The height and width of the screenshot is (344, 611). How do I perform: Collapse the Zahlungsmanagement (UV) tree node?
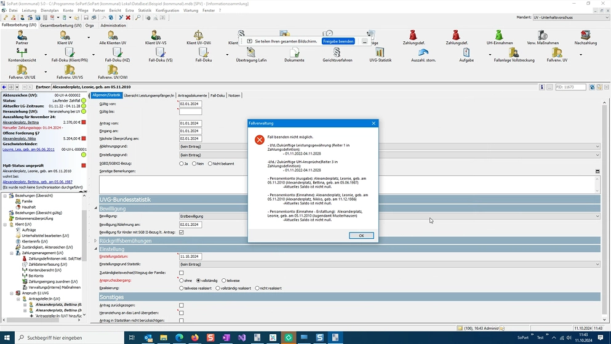[x=12, y=253]
